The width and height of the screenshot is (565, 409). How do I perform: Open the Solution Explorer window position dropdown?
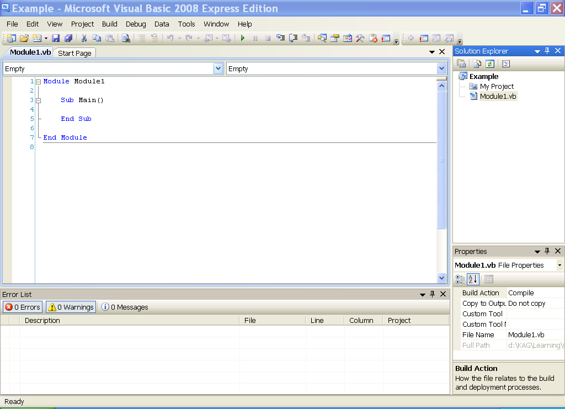point(537,51)
